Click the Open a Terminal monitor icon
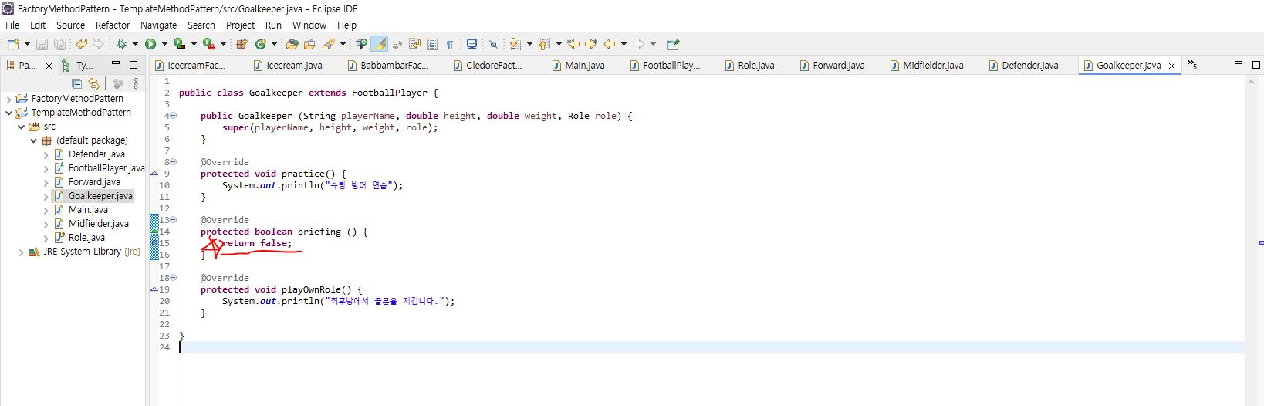The image size is (1264, 406). [x=471, y=44]
